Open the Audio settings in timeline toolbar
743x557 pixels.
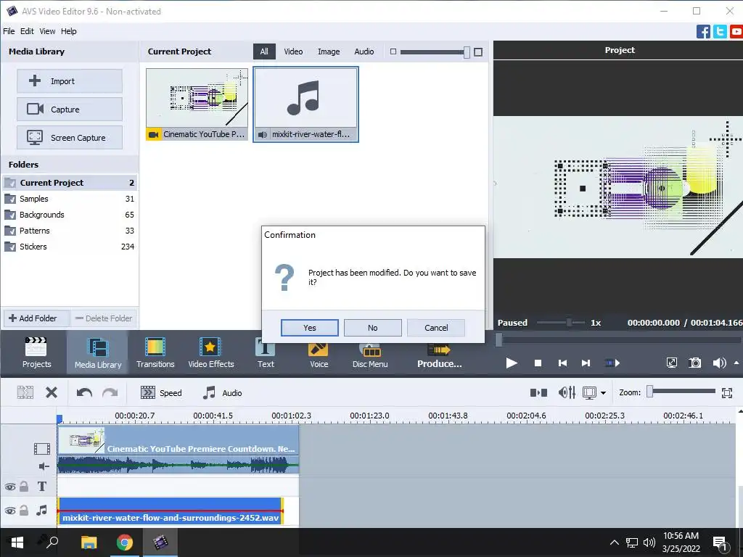222,392
